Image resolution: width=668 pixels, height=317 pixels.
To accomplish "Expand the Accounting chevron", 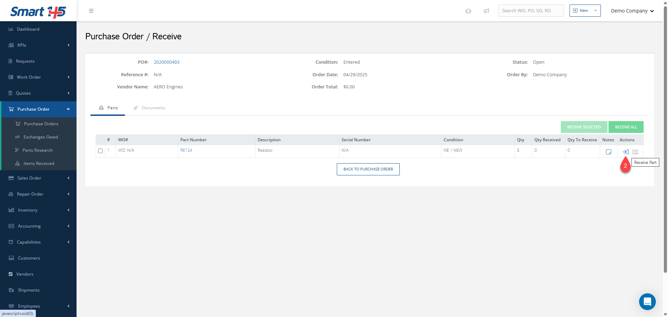I will 69,226.
